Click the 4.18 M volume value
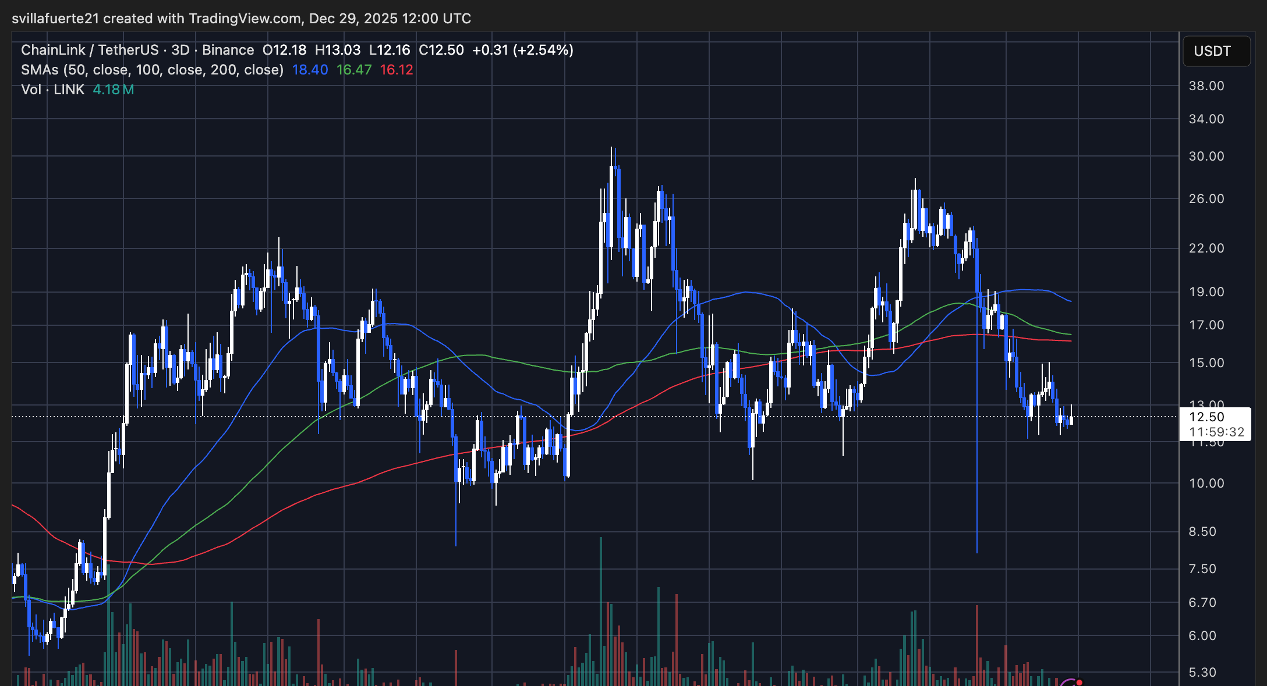 [113, 90]
